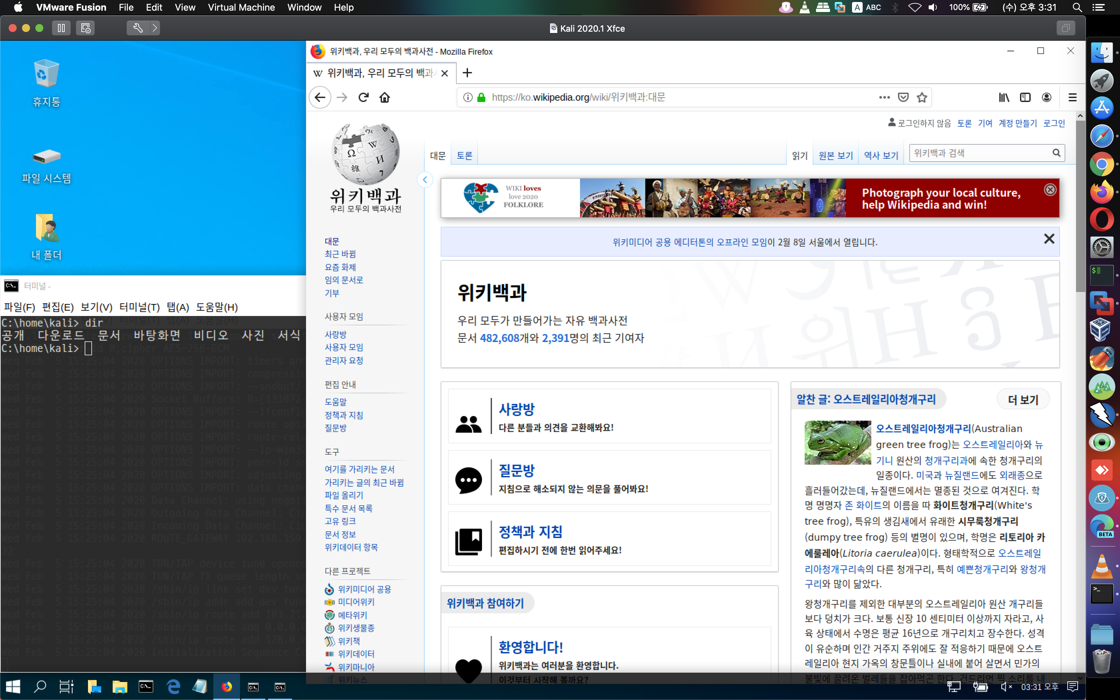The height and width of the screenshot is (700, 1120).
Task: Click the Australian green tree frog thumbnail
Action: coord(837,442)
